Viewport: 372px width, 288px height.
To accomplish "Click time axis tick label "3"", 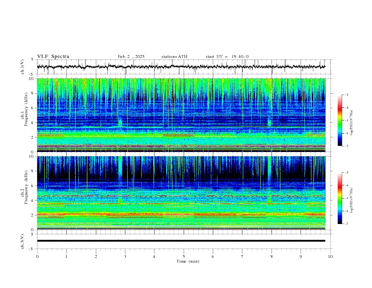I will (x=125, y=256).
